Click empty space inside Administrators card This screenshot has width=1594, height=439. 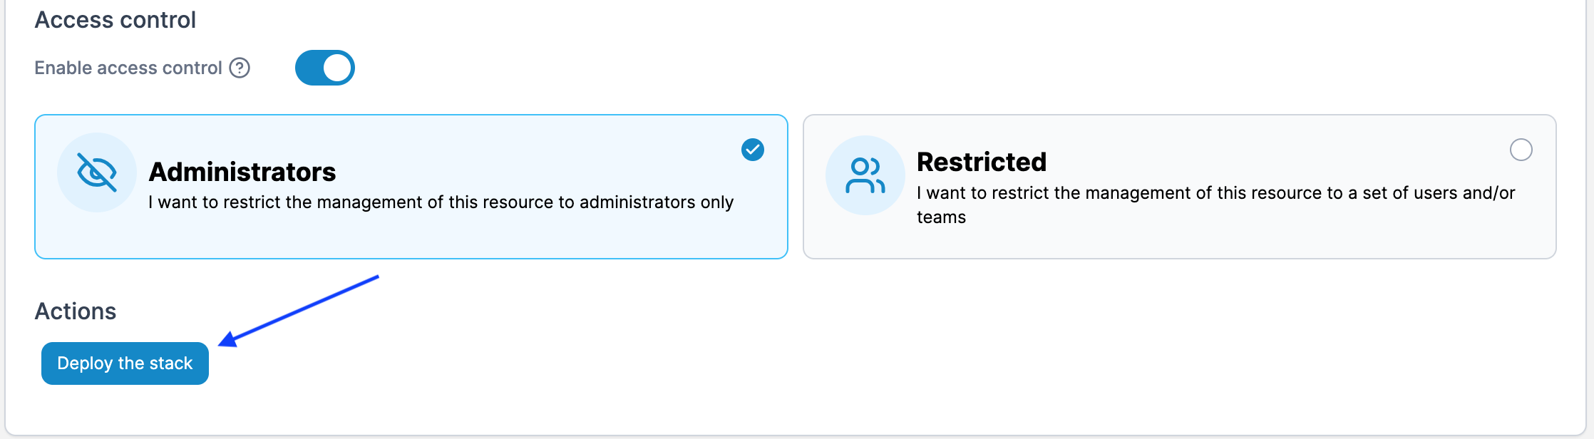pyautogui.click(x=428, y=235)
